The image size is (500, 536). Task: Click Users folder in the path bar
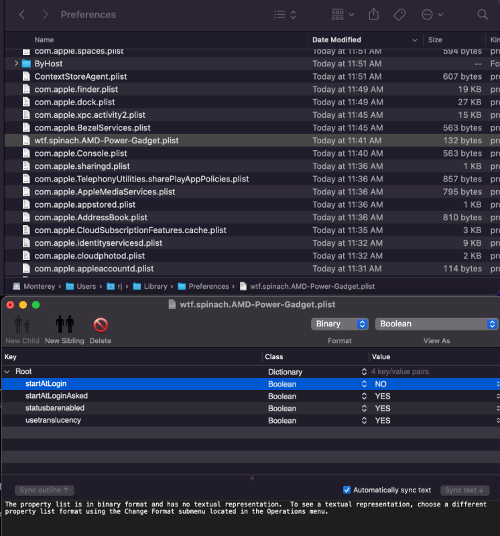tap(80, 287)
